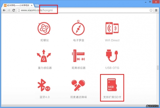Screen dimensions: 160x108
Task: Click the Wifi Direct phones icon
Action: (x=112, y=28)
